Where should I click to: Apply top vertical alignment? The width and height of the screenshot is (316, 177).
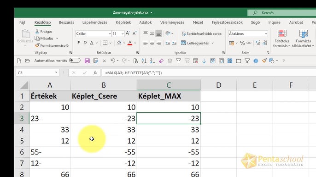coord(146,33)
